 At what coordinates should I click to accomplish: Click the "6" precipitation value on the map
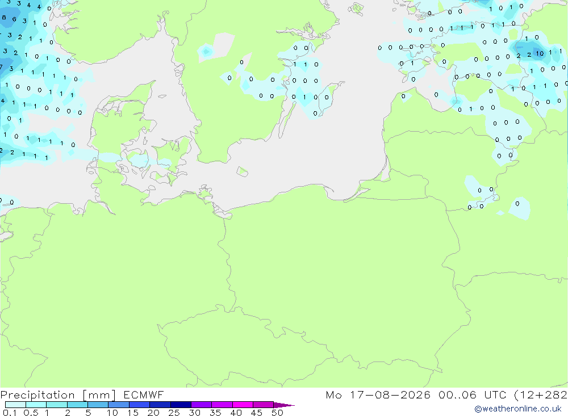click(x=14, y=19)
